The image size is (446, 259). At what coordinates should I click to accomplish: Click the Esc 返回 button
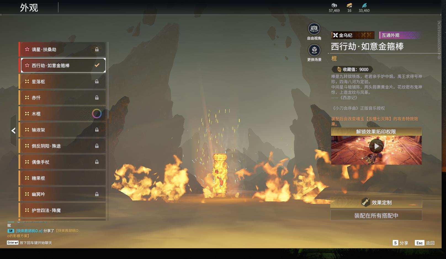click(425, 243)
